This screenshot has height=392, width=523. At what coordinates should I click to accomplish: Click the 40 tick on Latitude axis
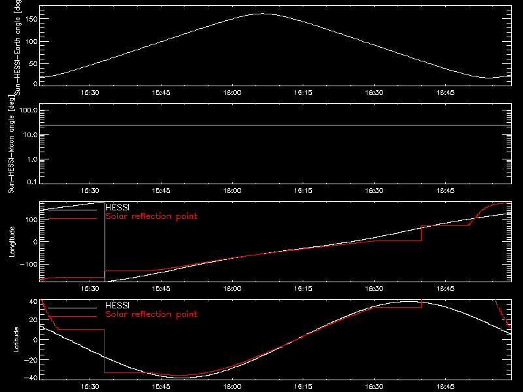pos(33,302)
